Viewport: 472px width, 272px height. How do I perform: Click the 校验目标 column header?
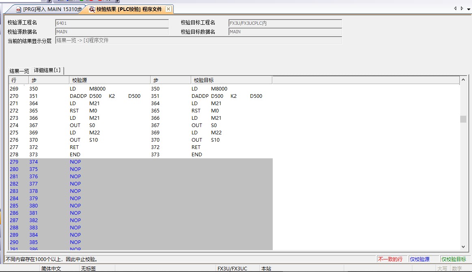coord(231,80)
